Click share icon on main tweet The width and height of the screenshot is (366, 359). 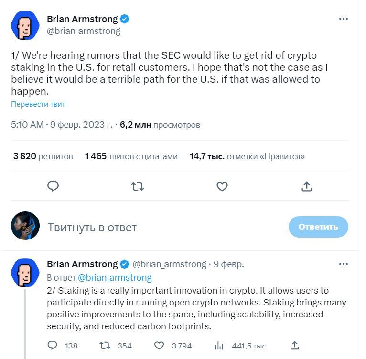pyautogui.click(x=306, y=186)
